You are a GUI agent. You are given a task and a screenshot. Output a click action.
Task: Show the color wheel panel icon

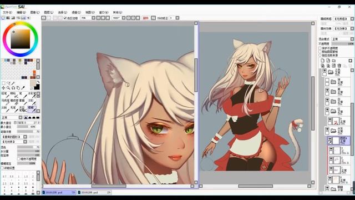3,18
